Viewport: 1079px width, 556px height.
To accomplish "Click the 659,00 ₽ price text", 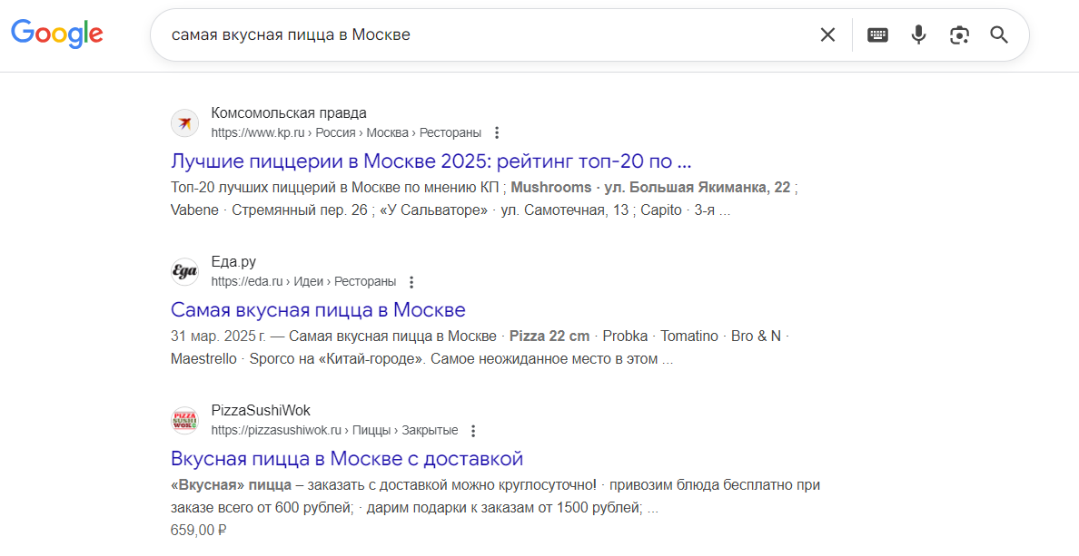I will point(198,530).
